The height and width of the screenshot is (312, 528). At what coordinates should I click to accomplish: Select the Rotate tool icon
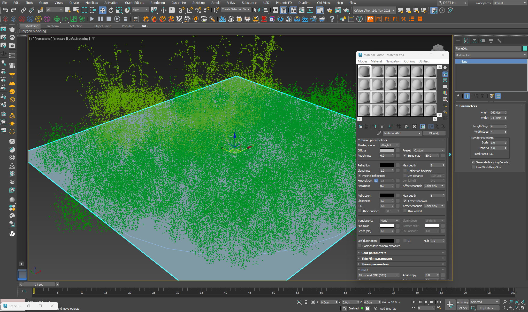pyautogui.click(x=111, y=10)
